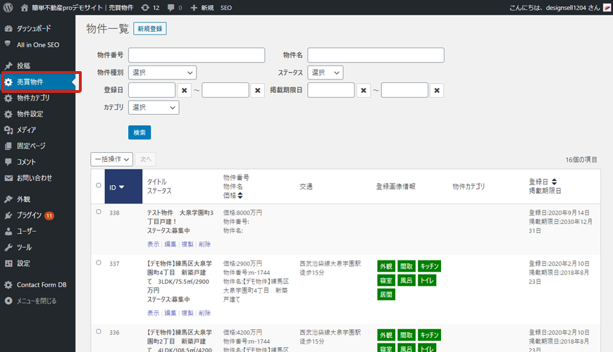This screenshot has height=352, width=613.
Task: Toggle the select-all checkbox in table header
Action: (99, 186)
